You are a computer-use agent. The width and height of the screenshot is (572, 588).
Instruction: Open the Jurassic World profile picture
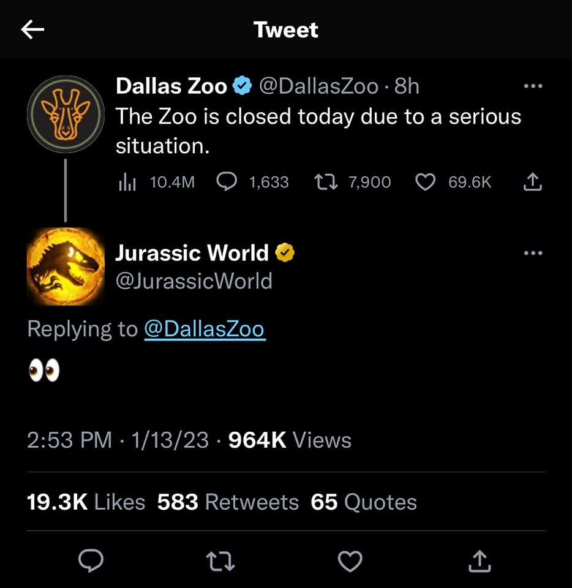coord(66,266)
